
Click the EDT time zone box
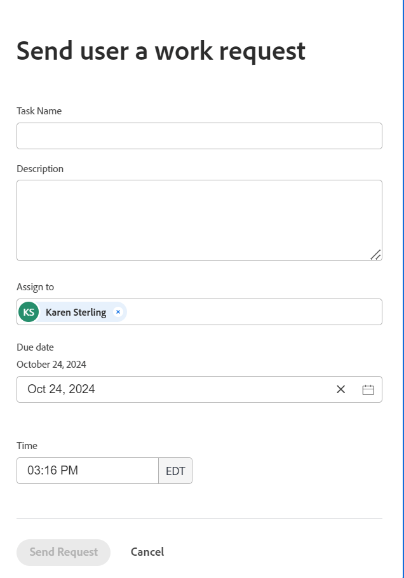[175, 471]
